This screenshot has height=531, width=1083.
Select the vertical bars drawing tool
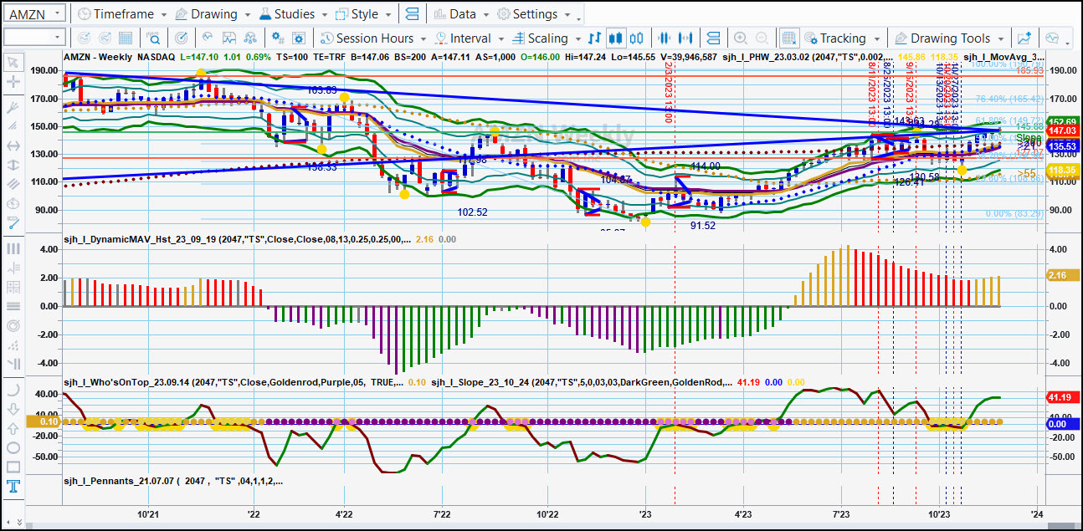coord(13,248)
